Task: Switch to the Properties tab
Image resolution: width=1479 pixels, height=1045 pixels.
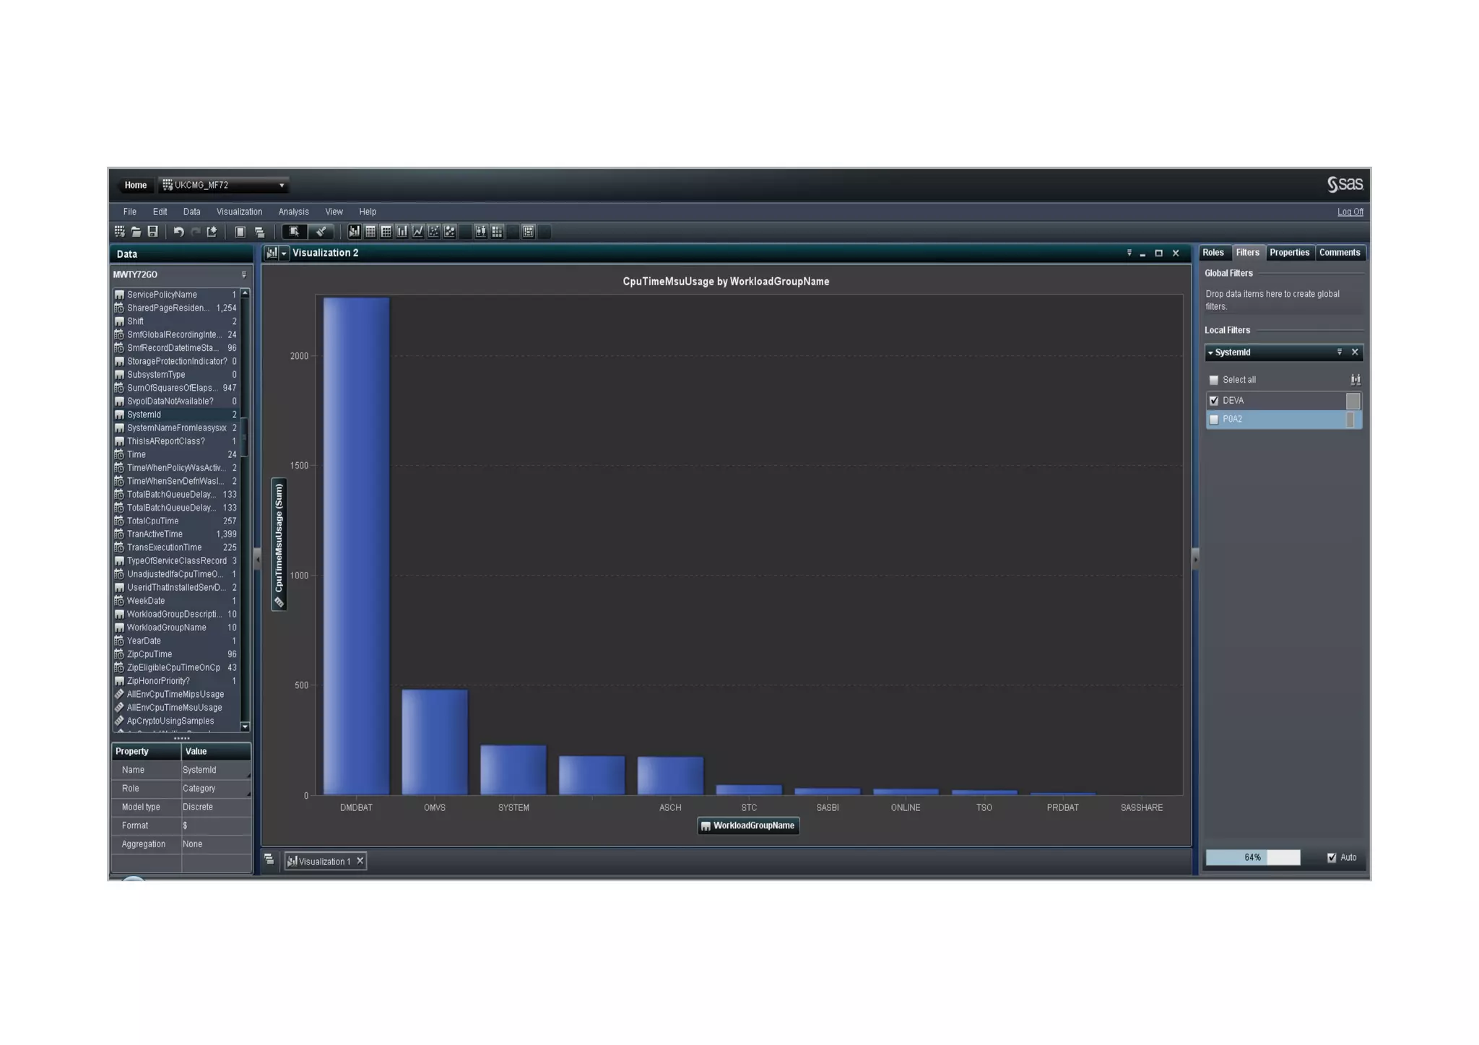Action: click(x=1288, y=253)
